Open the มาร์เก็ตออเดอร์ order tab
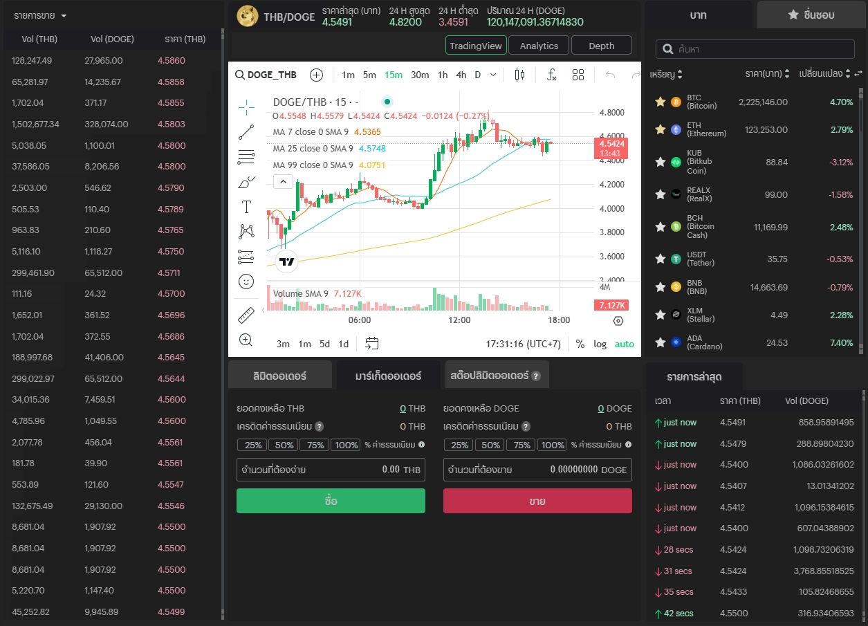The width and height of the screenshot is (868, 626). [388, 376]
